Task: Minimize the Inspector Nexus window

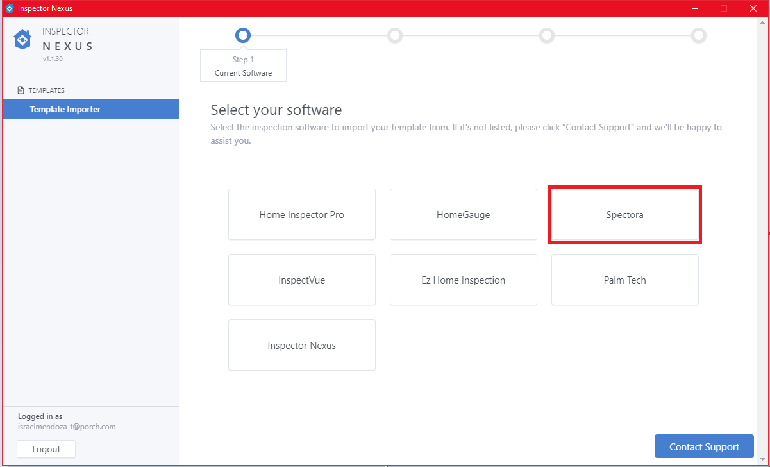Action: 694,8
